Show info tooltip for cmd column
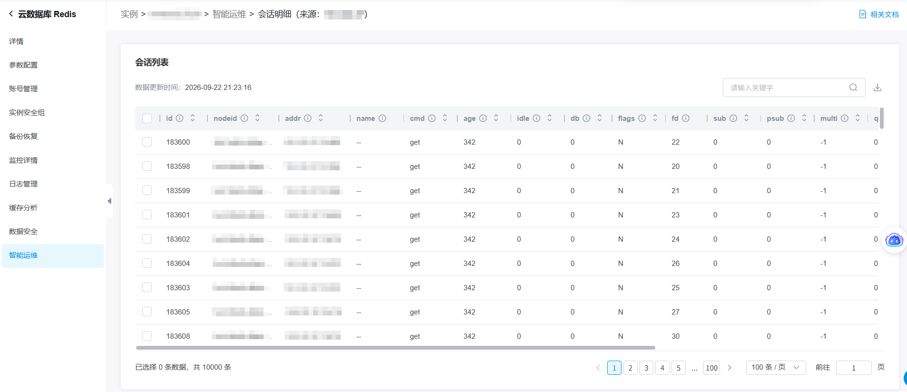Screen dimensions: 907x392 [x=432, y=118]
